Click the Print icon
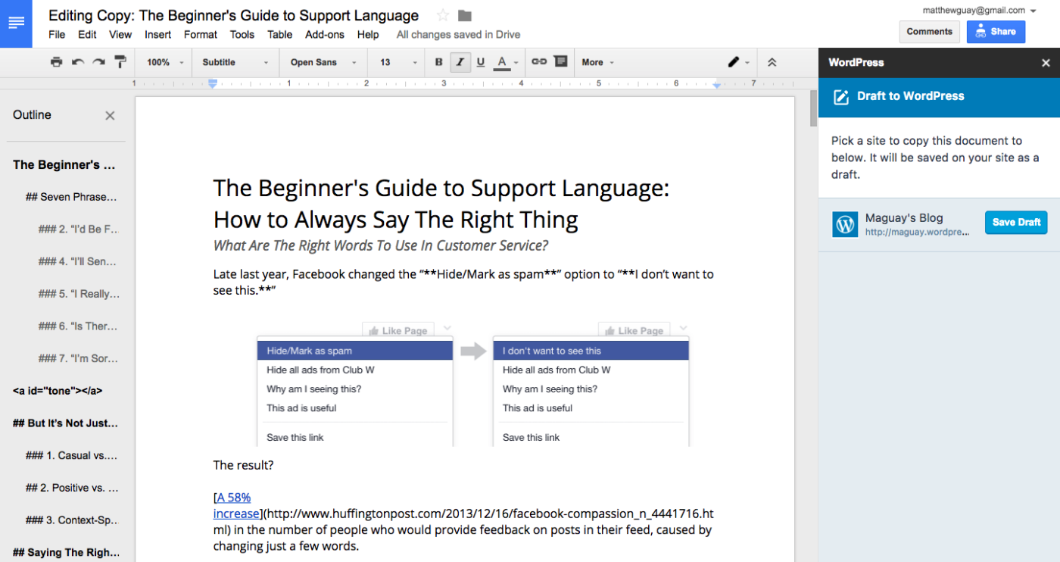The image size is (1060, 562). [x=56, y=62]
